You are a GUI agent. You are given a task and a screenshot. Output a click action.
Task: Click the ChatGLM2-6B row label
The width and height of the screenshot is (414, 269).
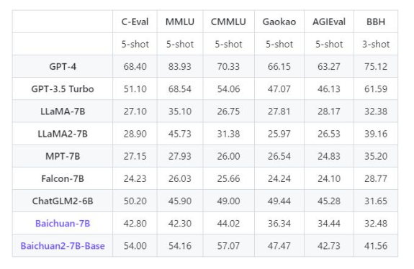(63, 201)
